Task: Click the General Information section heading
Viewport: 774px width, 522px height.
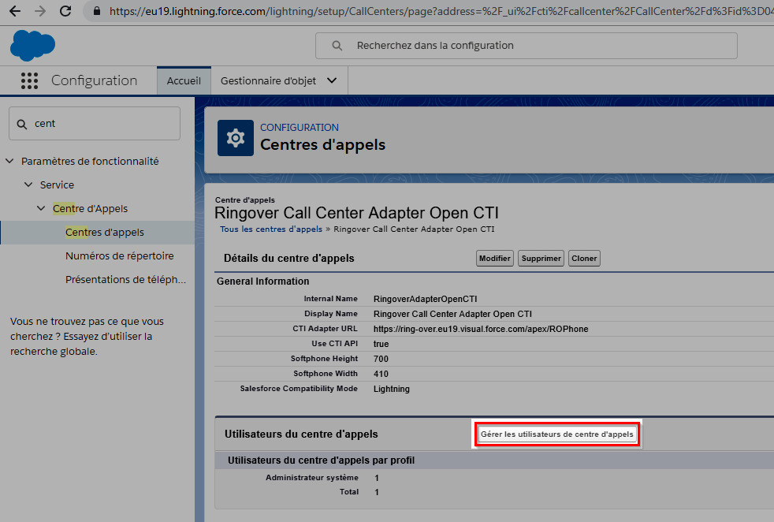Action: 262,282
